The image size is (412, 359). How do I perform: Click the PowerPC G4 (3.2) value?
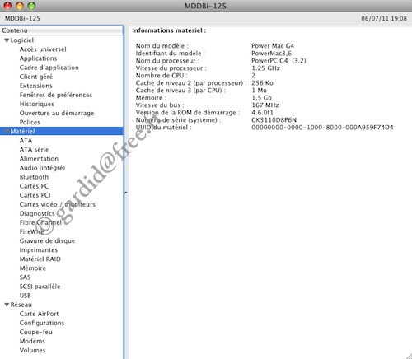(x=279, y=61)
